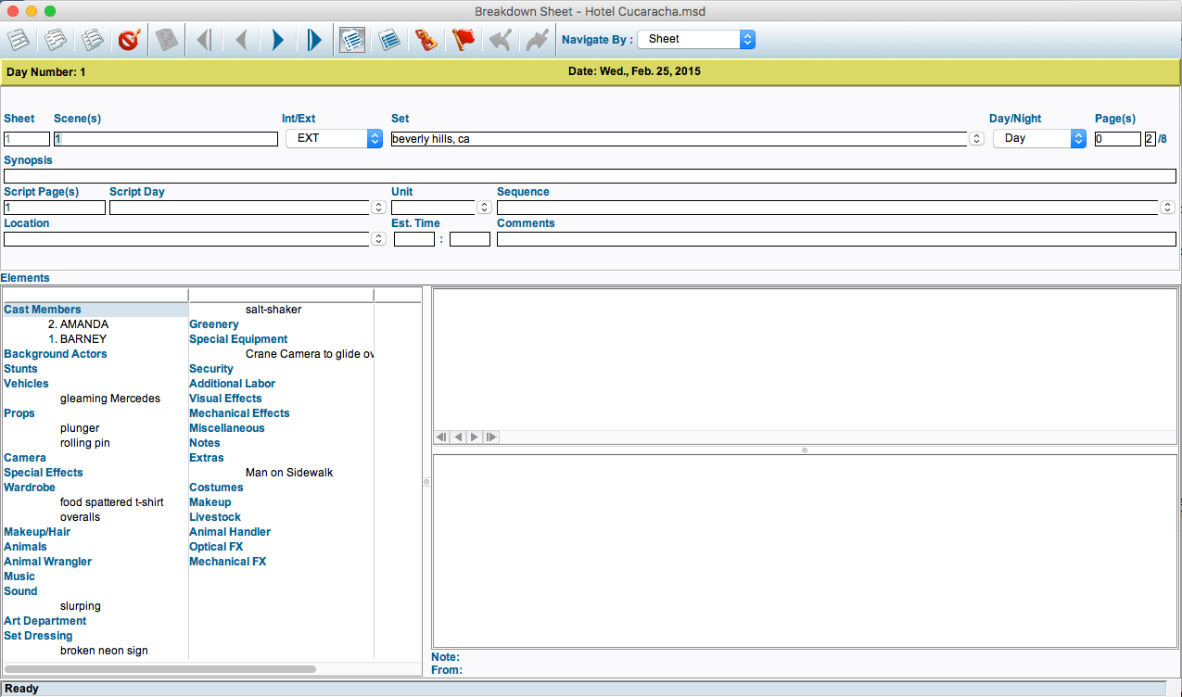Click the red flag marker icon
This screenshot has height=697, width=1182.
(463, 40)
